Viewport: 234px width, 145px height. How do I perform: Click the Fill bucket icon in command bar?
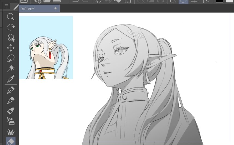coord(118,1)
